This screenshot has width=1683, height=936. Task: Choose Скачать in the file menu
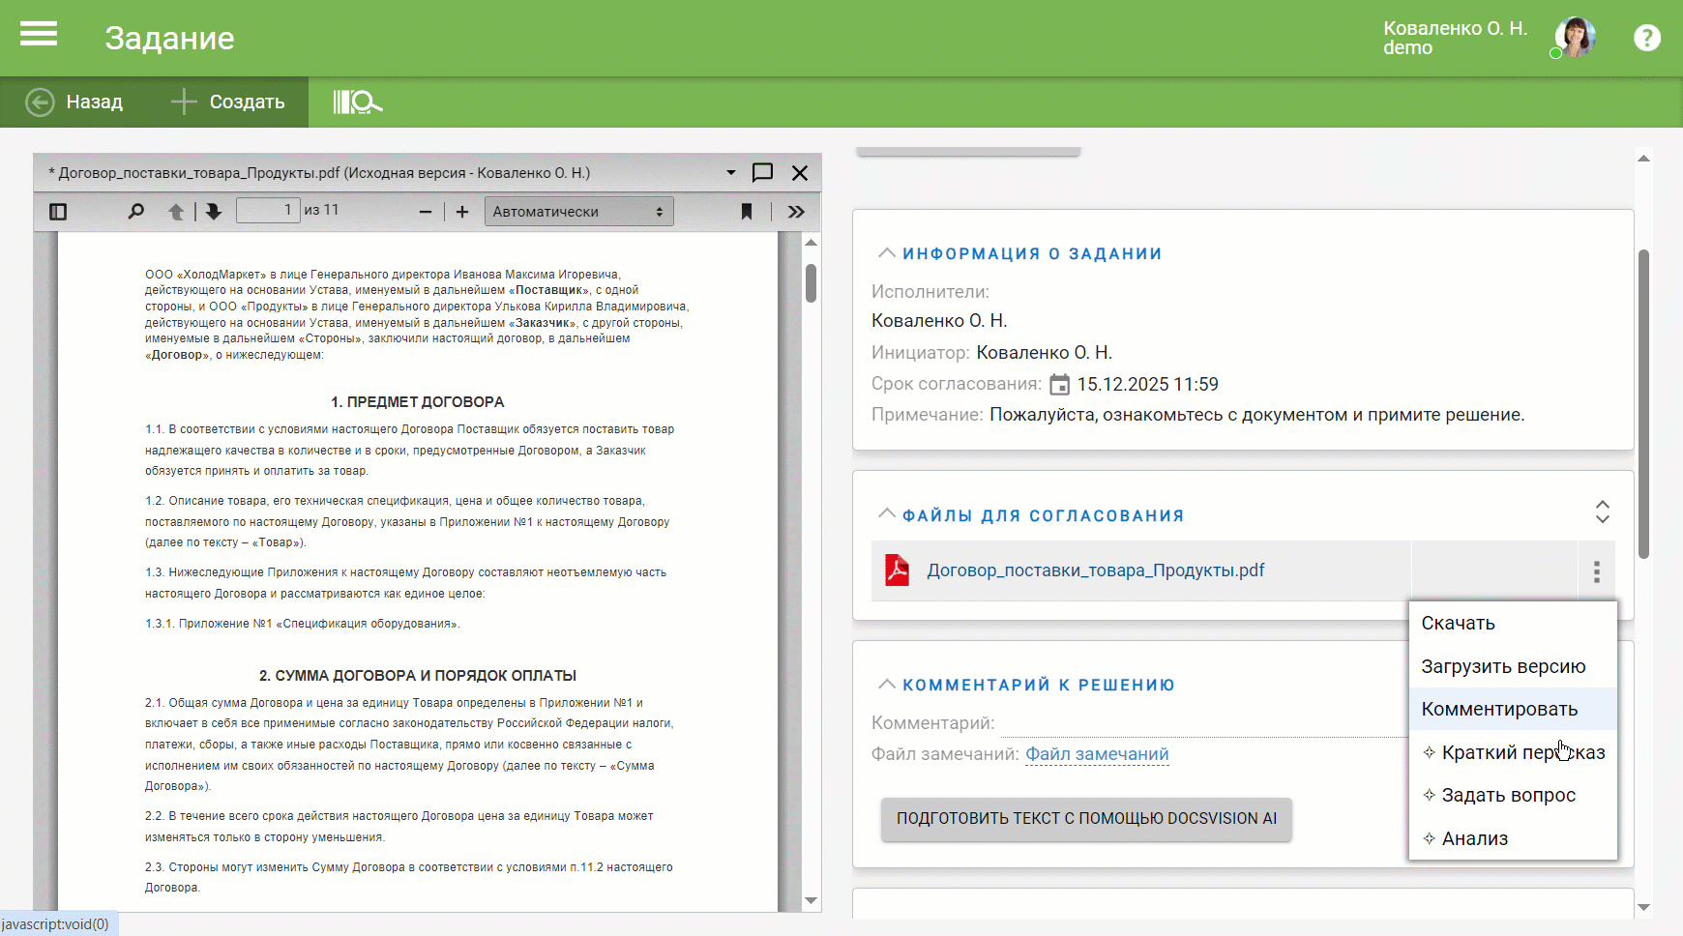(1458, 624)
